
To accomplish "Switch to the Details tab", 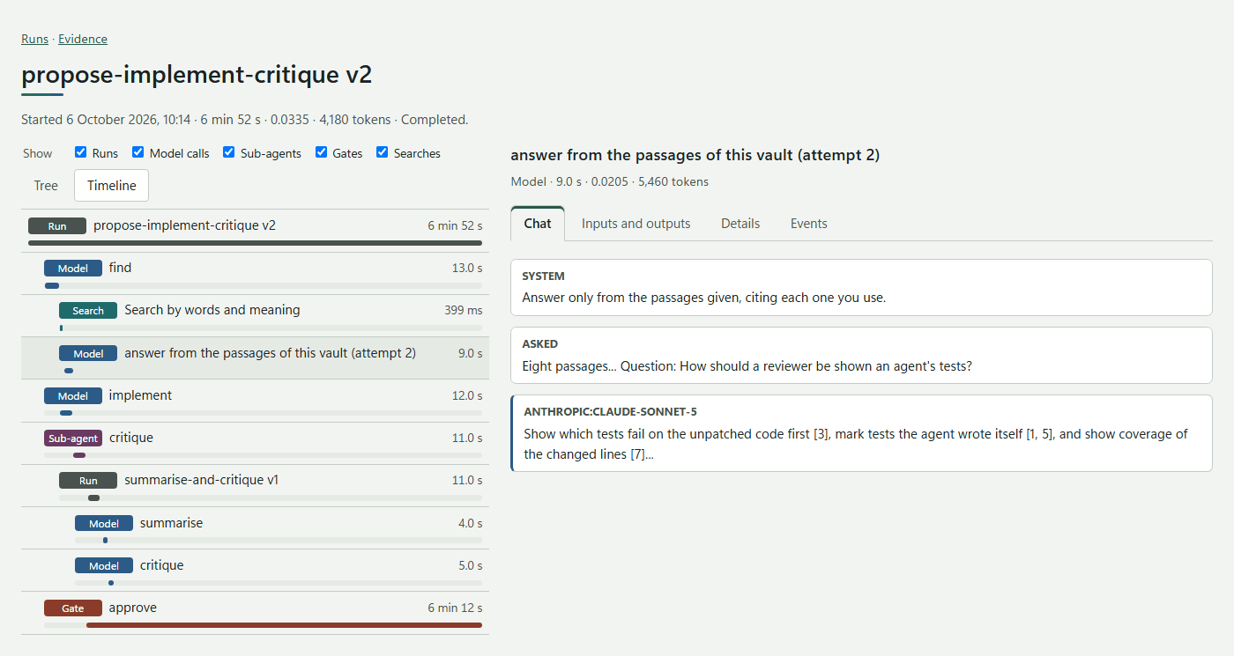I will pos(740,224).
